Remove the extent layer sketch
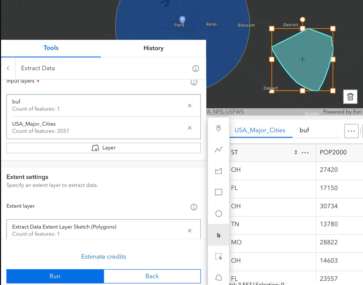 click(x=190, y=231)
